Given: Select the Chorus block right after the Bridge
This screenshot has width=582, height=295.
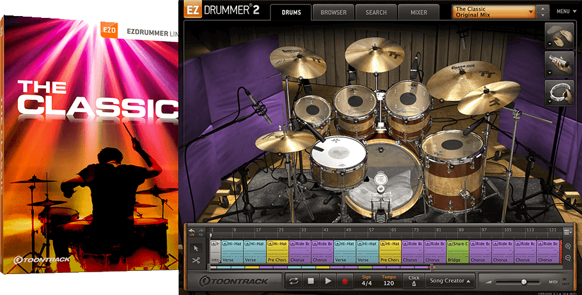Looking at the screenshot, I should pos(480,252).
